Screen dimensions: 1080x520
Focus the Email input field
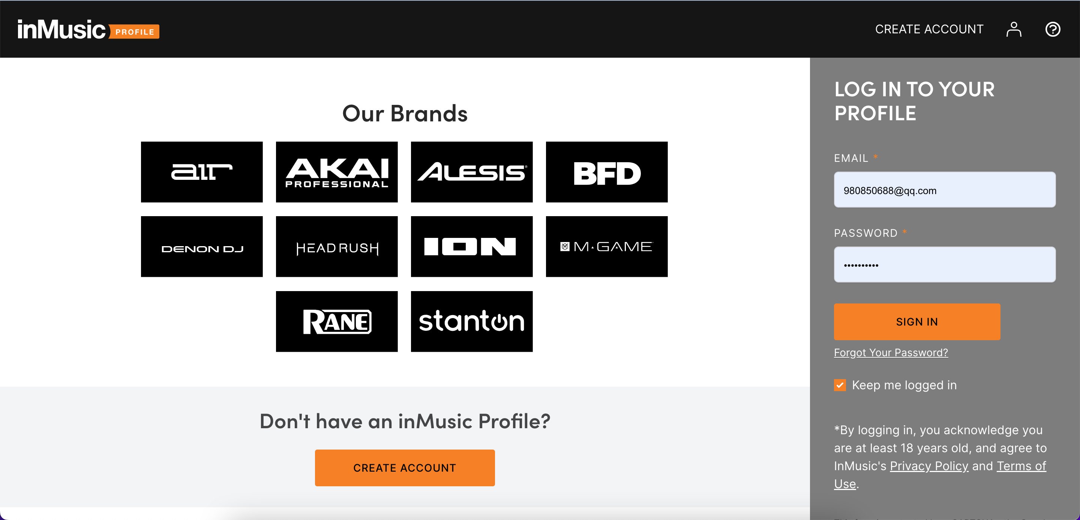[x=945, y=190]
